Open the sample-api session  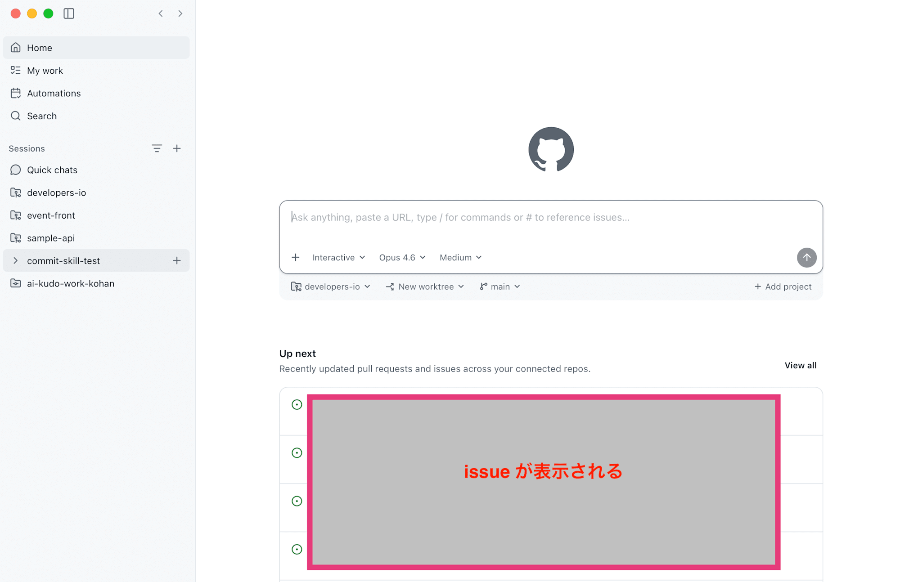tap(96, 238)
